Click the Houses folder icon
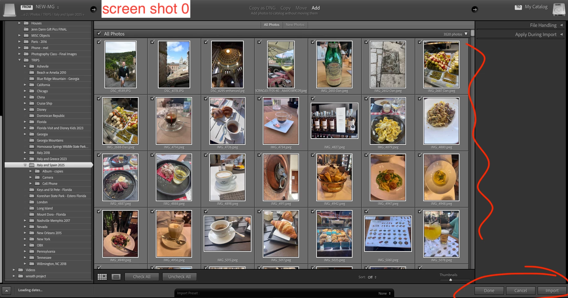568x298 pixels. pyautogui.click(x=26, y=23)
